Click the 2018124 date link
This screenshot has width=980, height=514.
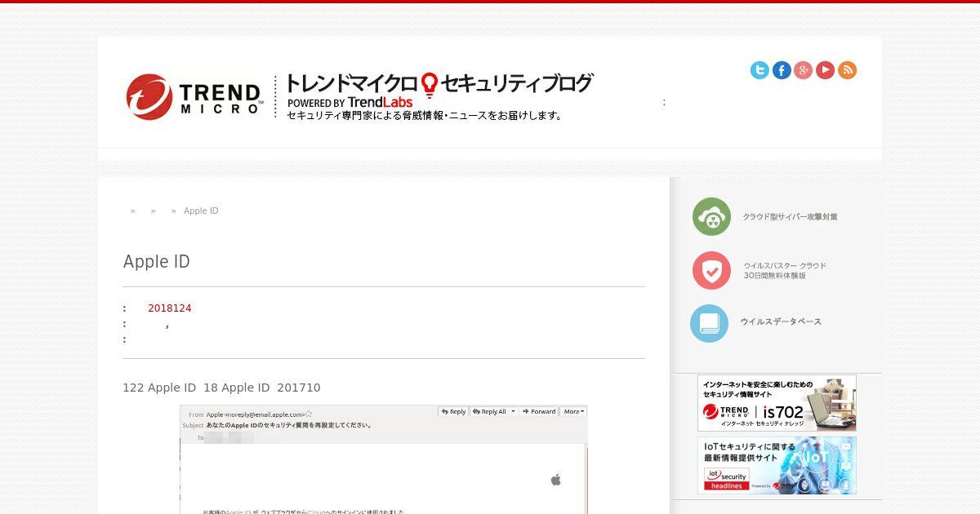point(170,308)
